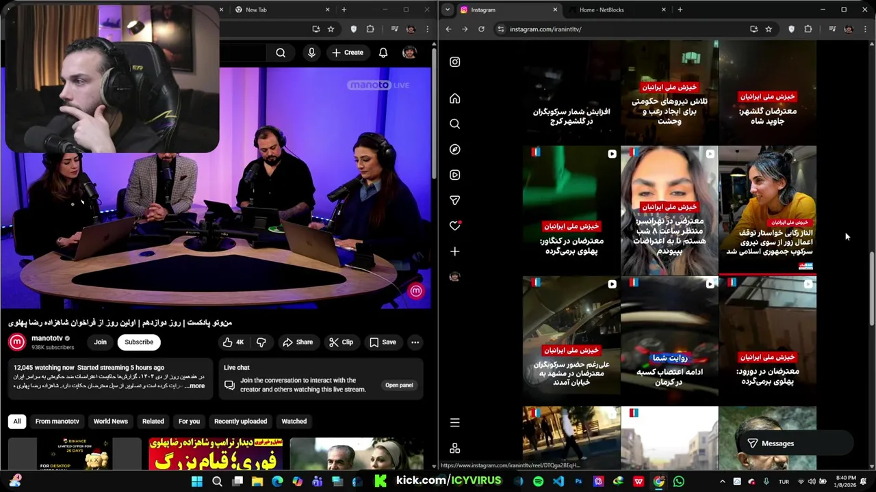The height and width of the screenshot is (492, 876).
Task: Dislike the manoto live stream
Action: pyautogui.click(x=261, y=342)
